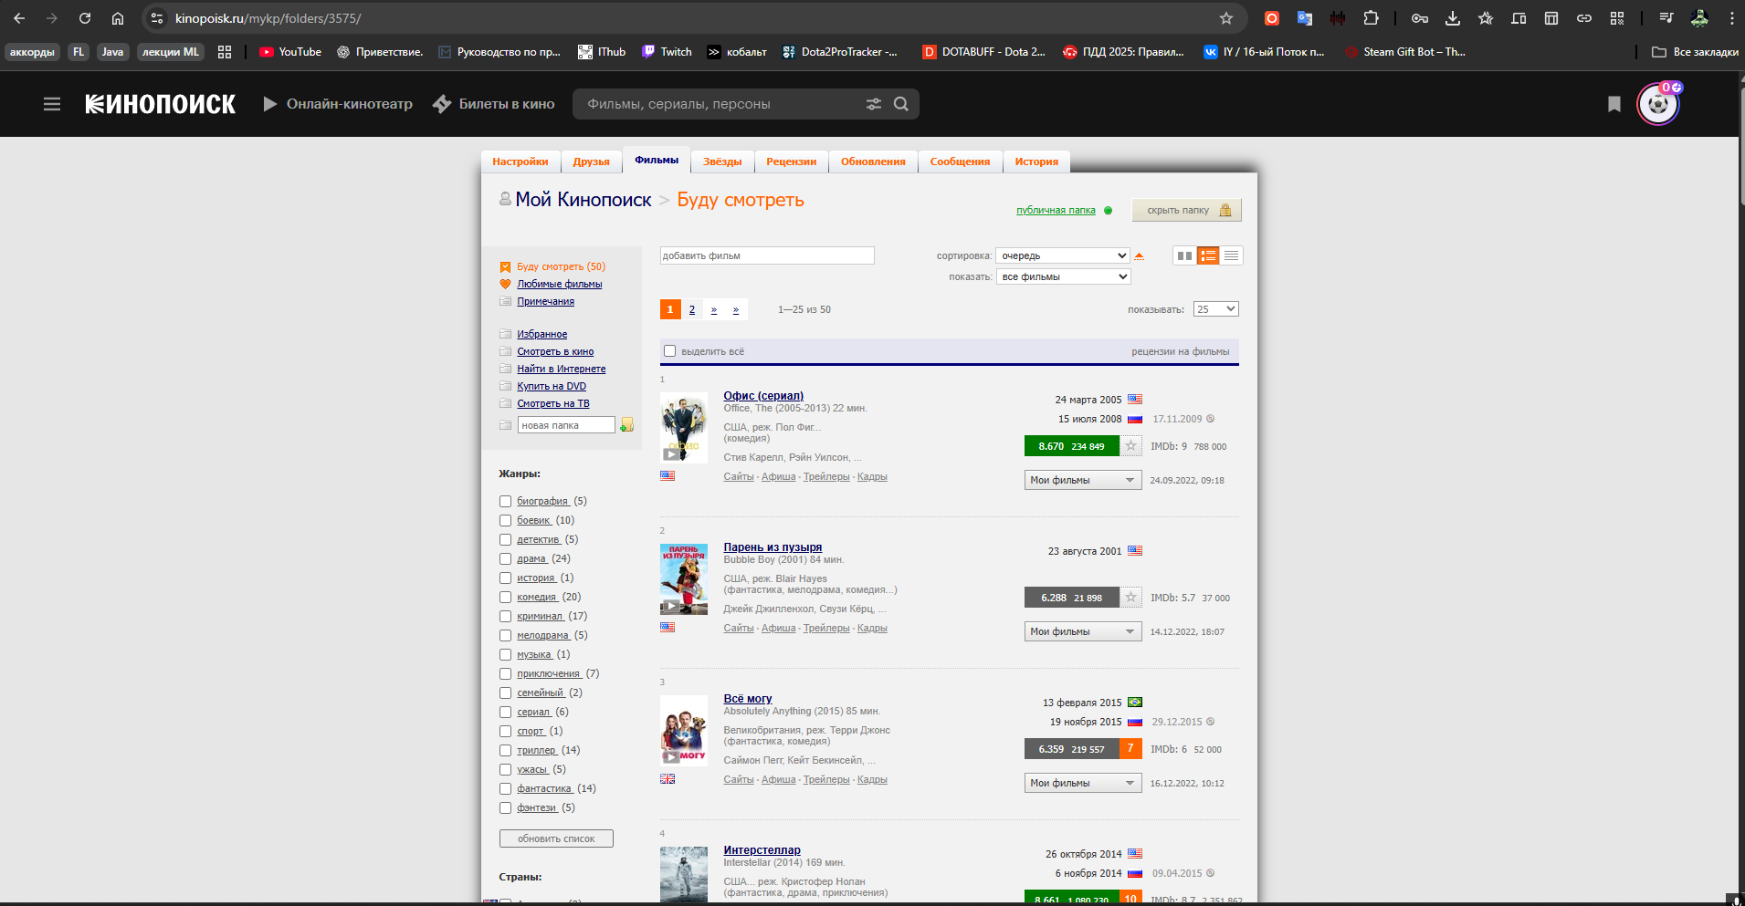The image size is (1745, 906).
Task: Open the показывать 25 per page dropdown
Action: [1216, 309]
